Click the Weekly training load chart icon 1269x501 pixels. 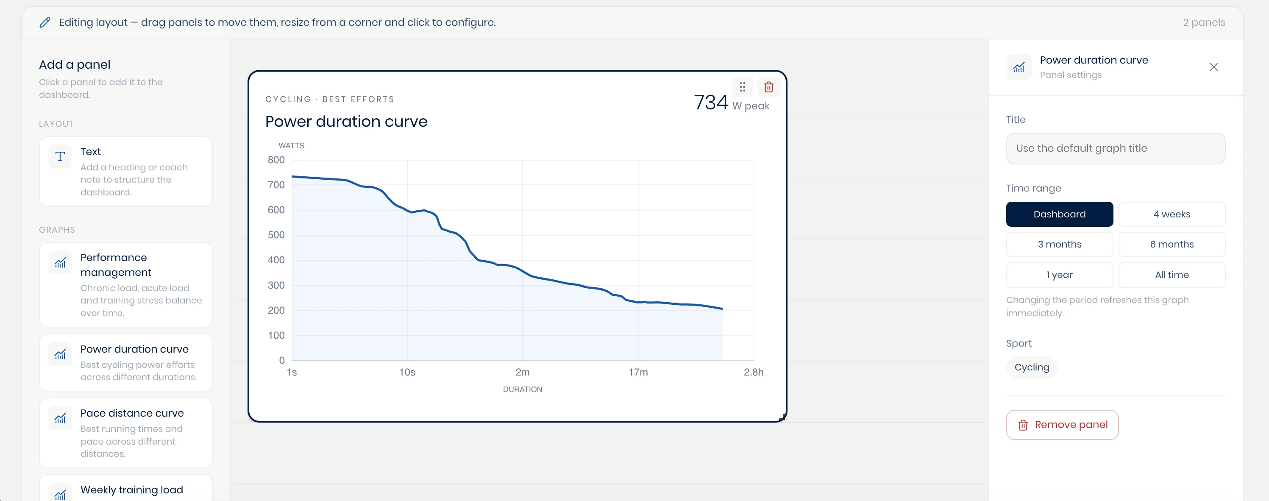tap(60, 494)
